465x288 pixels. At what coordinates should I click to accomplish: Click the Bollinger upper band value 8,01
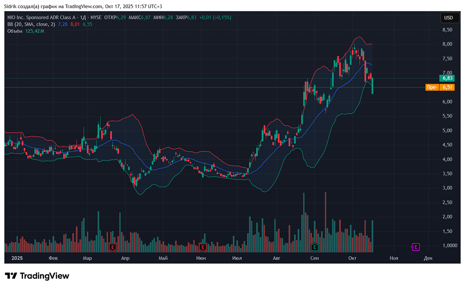click(75, 24)
